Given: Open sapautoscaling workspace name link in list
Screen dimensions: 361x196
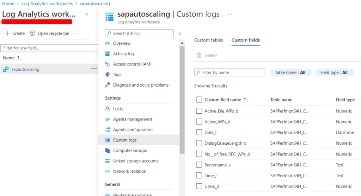Looking at the screenshot, I should (25, 69).
